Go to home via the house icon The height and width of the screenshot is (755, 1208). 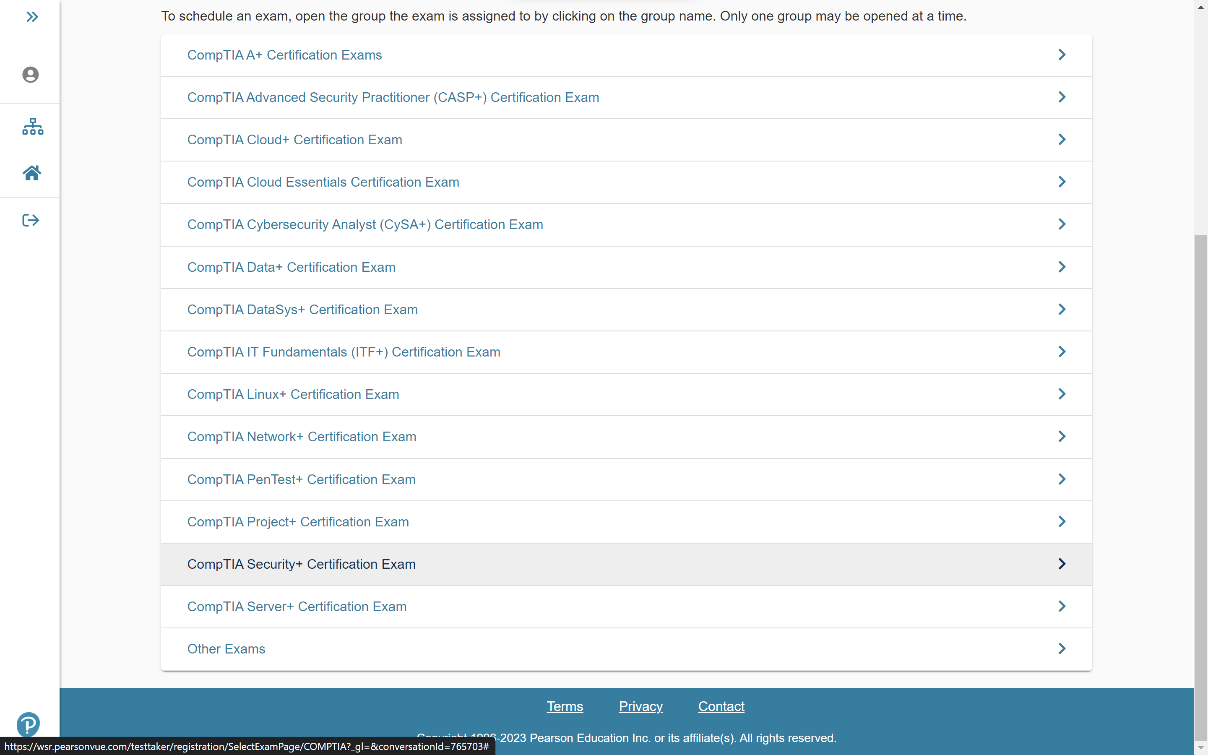point(31,173)
